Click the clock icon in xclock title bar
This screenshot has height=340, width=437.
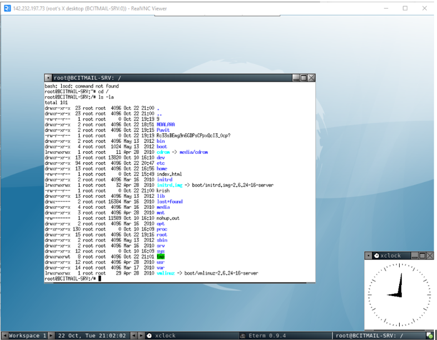point(376,256)
